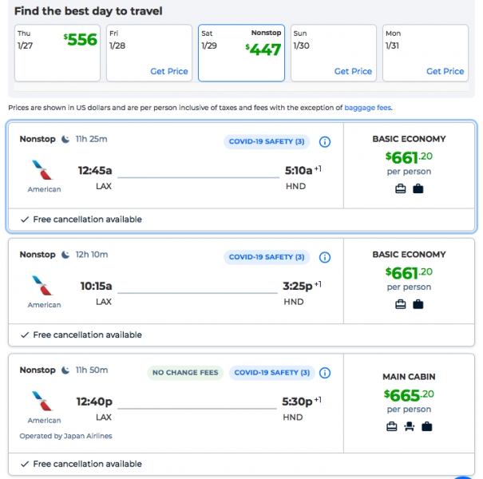Click American Airlines logo on 12:45a flight

(x=44, y=171)
